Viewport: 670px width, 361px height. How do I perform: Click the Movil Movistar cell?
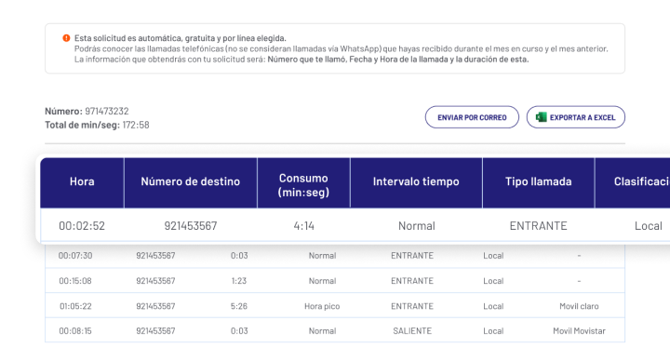(579, 330)
